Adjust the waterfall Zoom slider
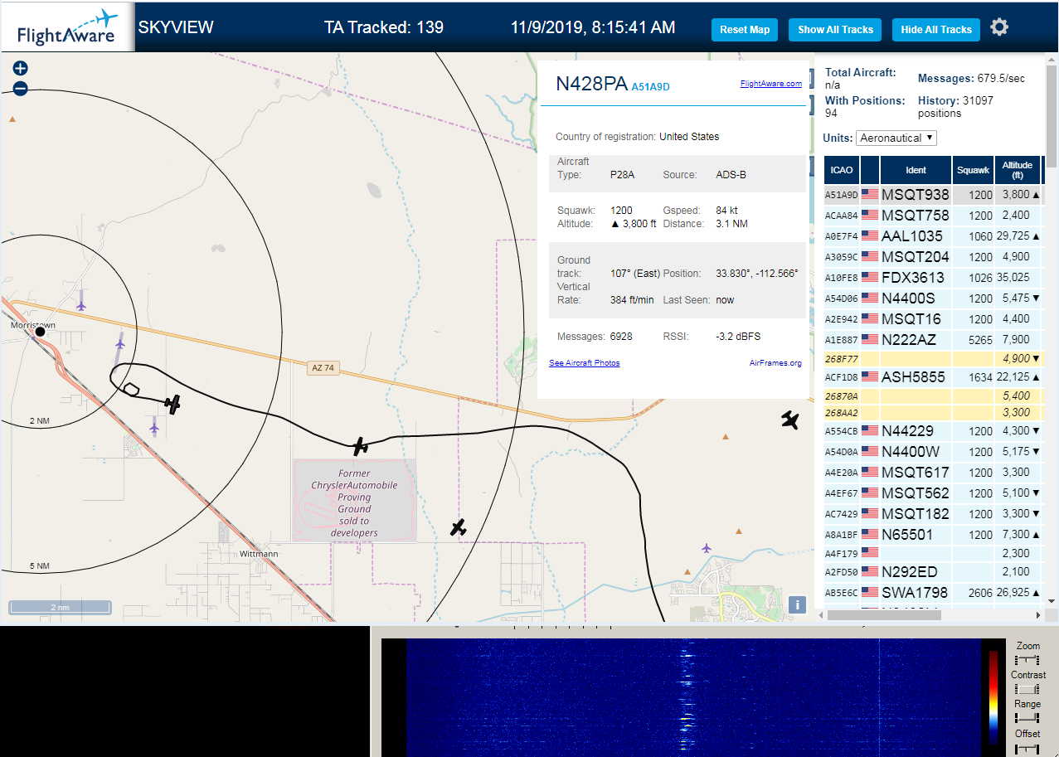 pos(1027,659)
